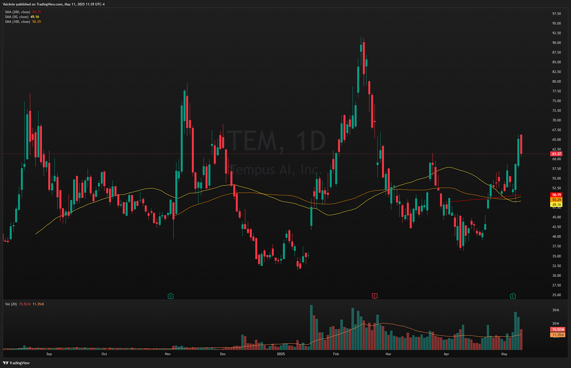Image resolution: width=571 pixels, height=368 pixels.
Task: Click the 90.00 price axis label
Action: click(x=556, y=43)
